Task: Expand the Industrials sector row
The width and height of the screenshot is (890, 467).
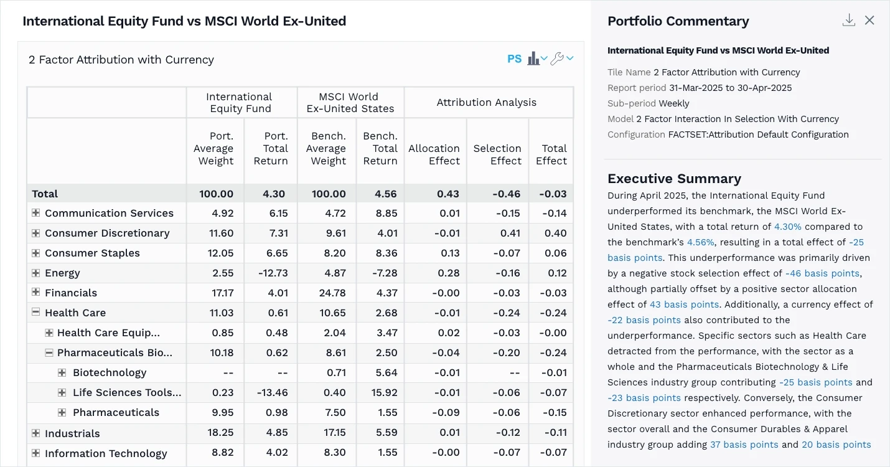Action: 35,433
